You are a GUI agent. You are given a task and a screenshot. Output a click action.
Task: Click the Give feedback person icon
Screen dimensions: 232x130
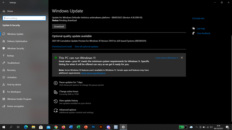coord(193,33)
